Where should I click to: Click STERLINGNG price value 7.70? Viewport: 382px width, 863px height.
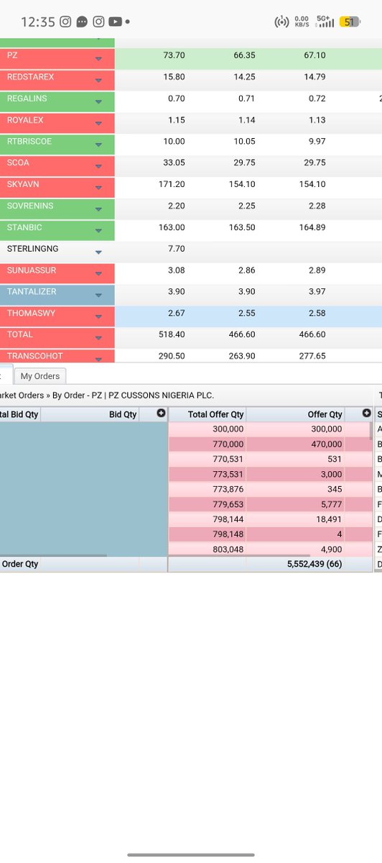pos(177,249)
